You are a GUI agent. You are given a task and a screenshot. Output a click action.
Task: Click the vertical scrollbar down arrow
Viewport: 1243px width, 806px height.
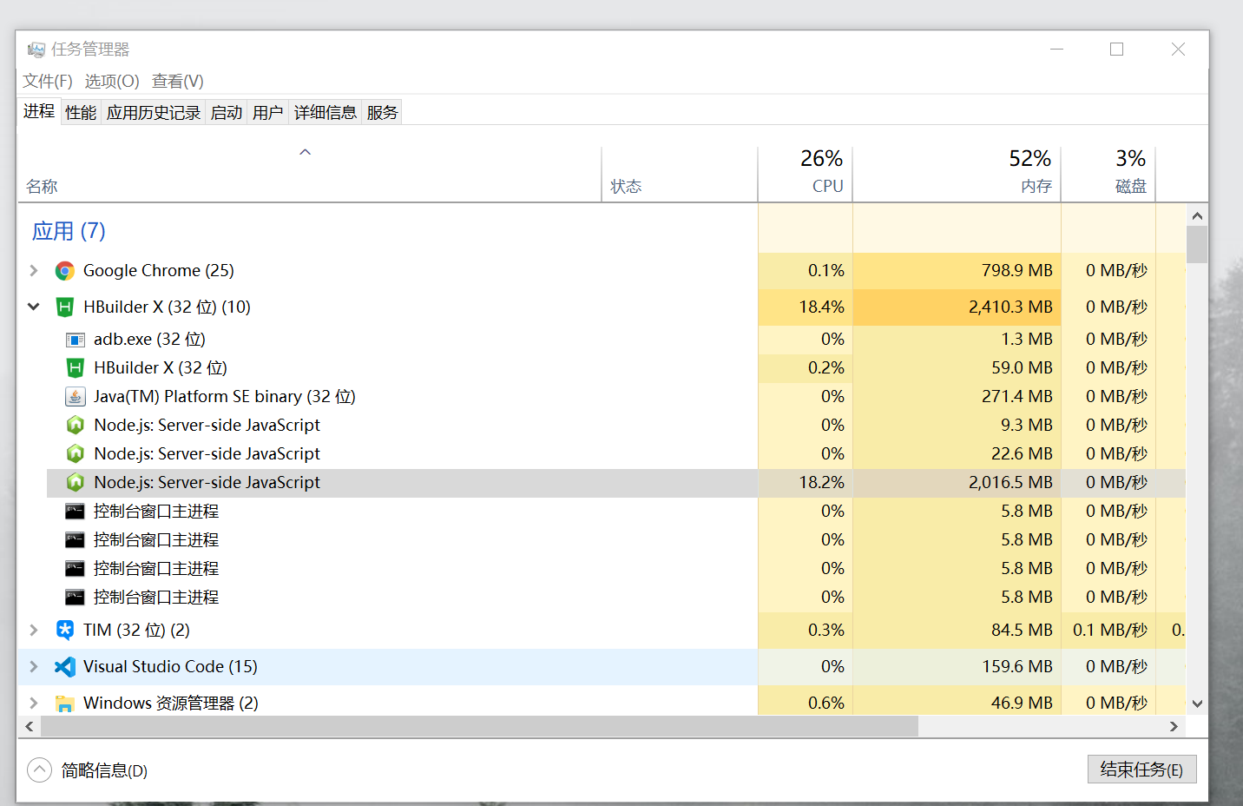coord(1197,704)
